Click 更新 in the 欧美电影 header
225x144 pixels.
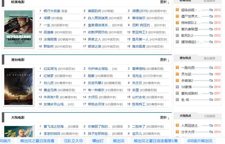pos(165,2)
